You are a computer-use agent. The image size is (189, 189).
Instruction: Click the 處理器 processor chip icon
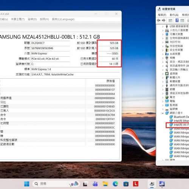coord(167,73)
